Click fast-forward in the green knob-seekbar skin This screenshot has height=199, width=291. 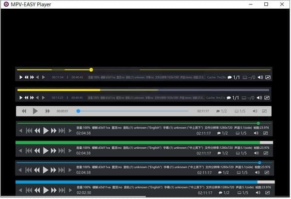pyautogui.click(x=54, y=131)
